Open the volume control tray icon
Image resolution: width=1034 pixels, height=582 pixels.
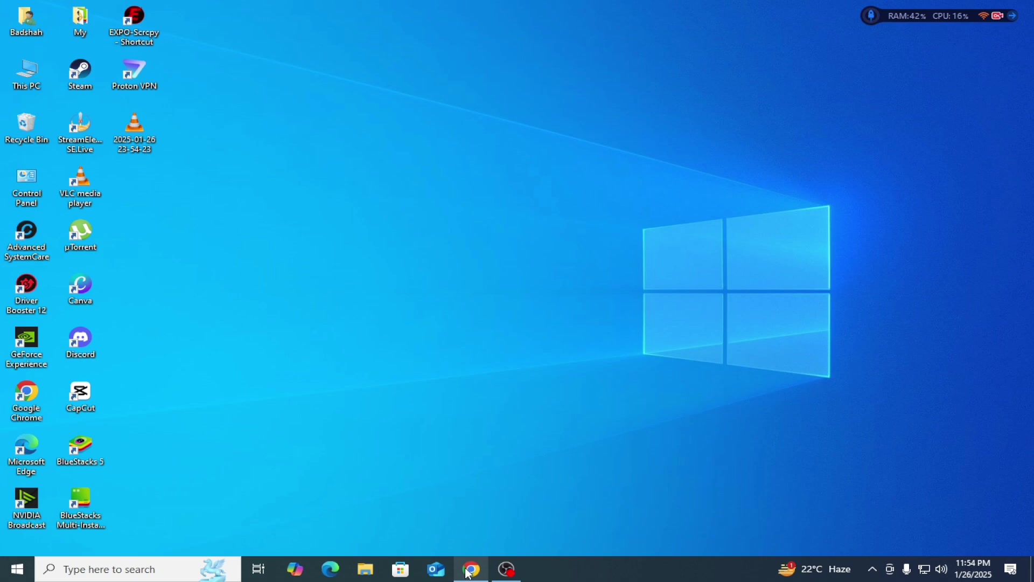(942, 570)
